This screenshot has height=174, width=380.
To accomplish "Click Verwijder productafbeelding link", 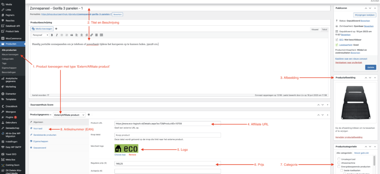I will [x=349, y=137].
